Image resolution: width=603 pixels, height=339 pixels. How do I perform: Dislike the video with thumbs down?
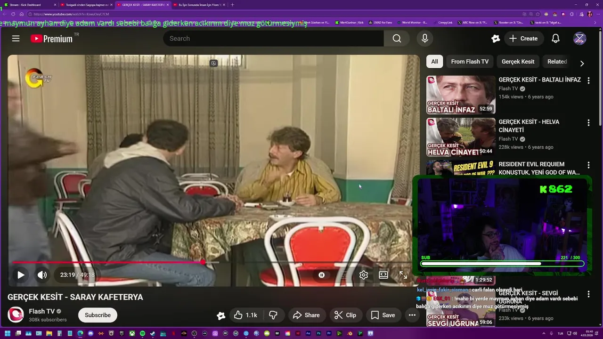(273, 315)
